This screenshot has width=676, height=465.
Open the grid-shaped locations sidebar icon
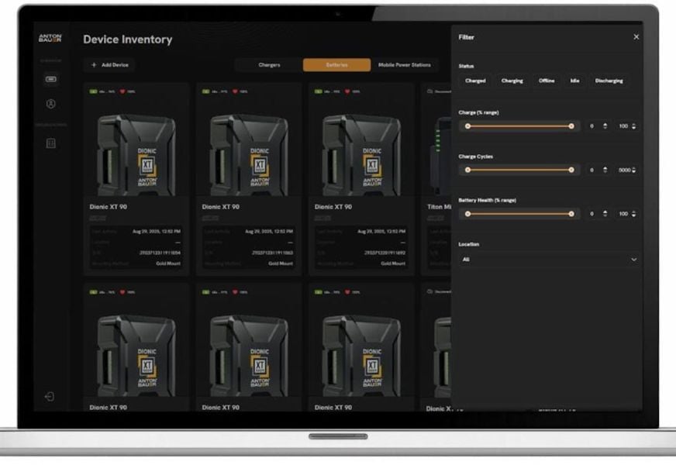(x=51, y=143)
